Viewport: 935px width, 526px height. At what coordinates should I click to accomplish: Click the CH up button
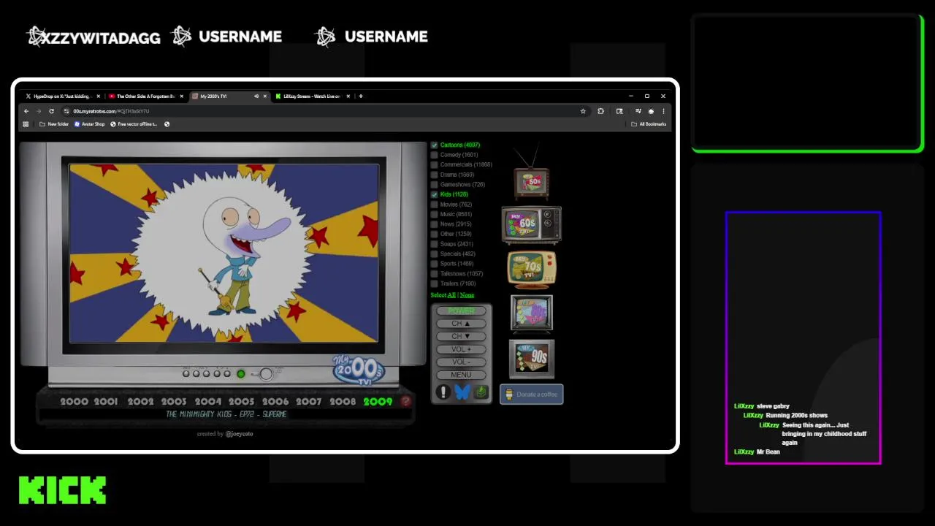pos(461,324)
